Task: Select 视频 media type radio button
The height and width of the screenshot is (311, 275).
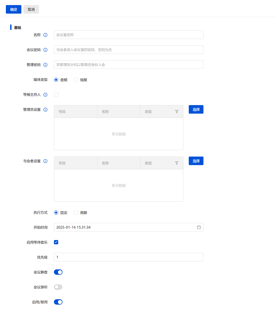Action: coord(76,80)
